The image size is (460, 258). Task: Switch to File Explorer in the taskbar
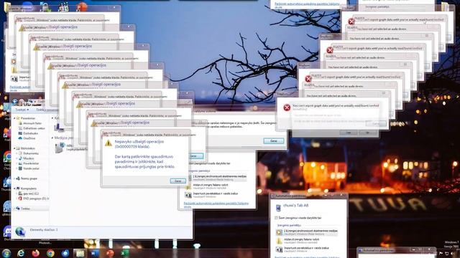[80, 253]
